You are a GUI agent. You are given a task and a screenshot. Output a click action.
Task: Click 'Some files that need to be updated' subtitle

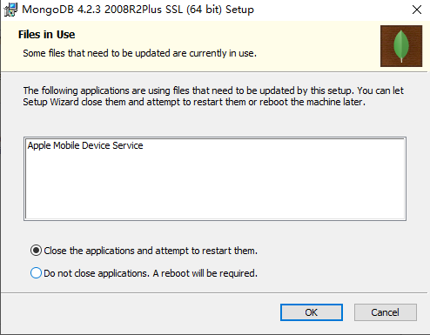[140, 53]
